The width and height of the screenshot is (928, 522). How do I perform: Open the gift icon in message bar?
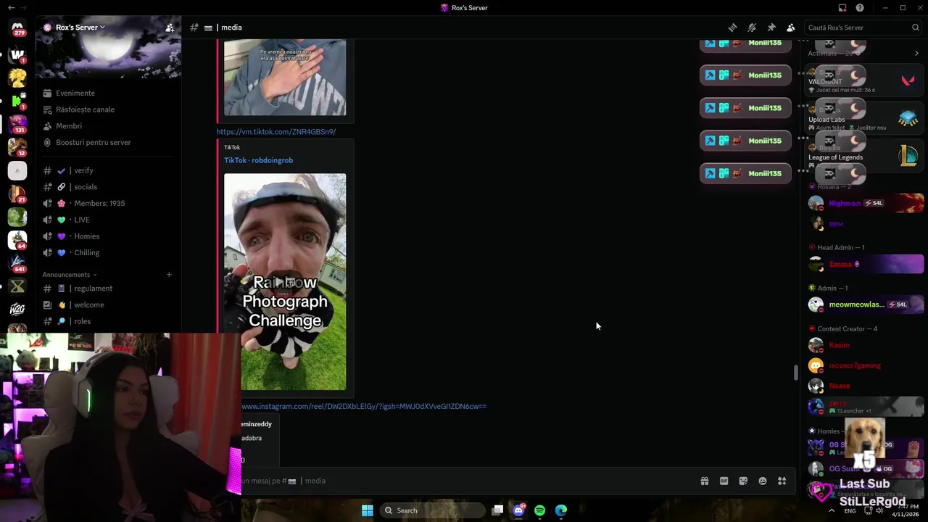coord(704,481)
